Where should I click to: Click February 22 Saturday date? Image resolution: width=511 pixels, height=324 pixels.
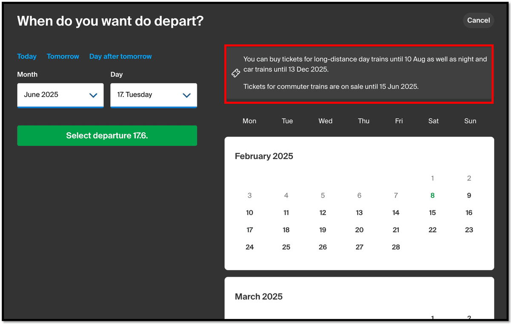coord(432,230)
